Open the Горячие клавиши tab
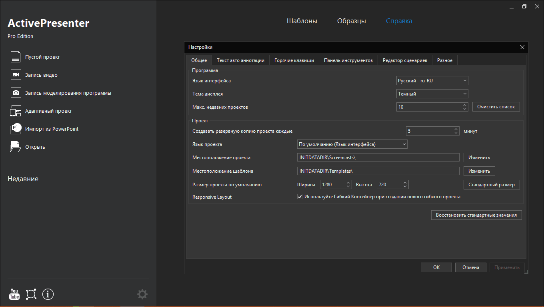Viewport: 544px width, 307px height. (294, 60)
